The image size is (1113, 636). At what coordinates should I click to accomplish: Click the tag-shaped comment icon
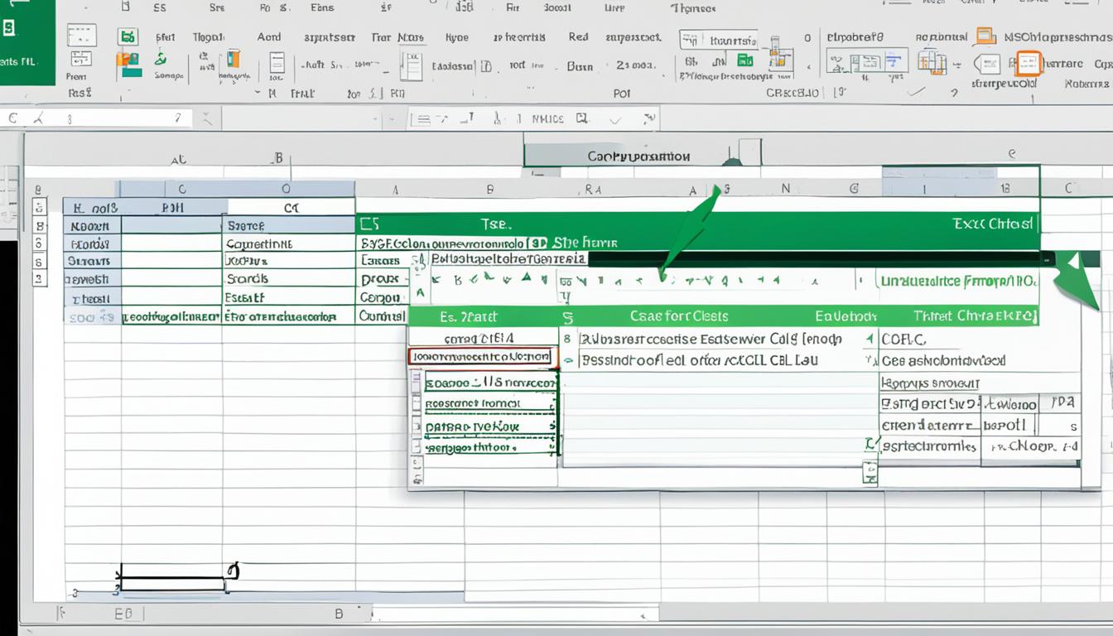click(987, 64)
